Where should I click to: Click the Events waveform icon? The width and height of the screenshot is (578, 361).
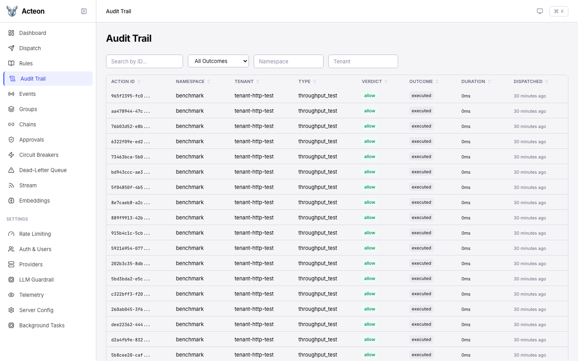pos(11,94)
